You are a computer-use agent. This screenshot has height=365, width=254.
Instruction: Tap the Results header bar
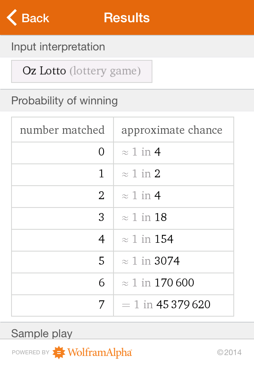pos(127,17)
